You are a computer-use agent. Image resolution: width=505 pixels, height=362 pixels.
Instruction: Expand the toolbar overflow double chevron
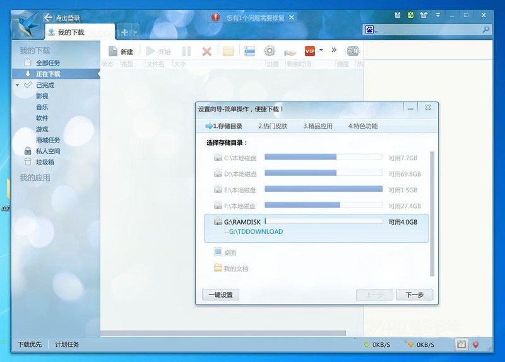[334, 50]
